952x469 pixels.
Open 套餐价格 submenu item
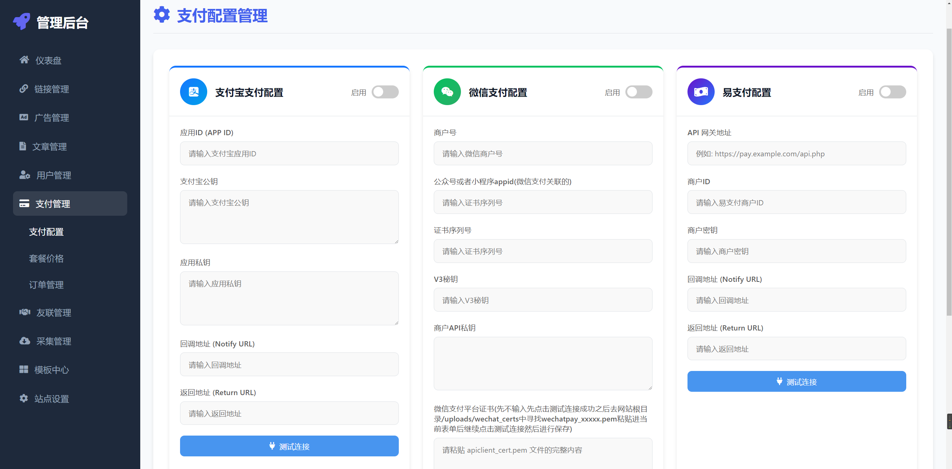click(x=47, y=258)
